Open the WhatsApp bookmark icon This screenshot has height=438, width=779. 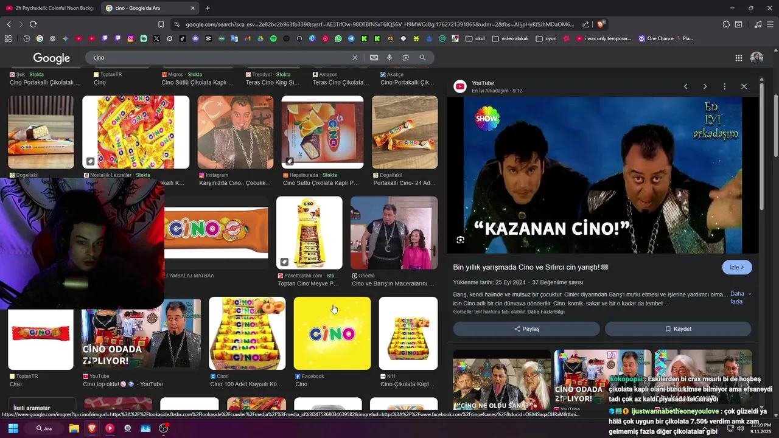(x=338, y=38)
